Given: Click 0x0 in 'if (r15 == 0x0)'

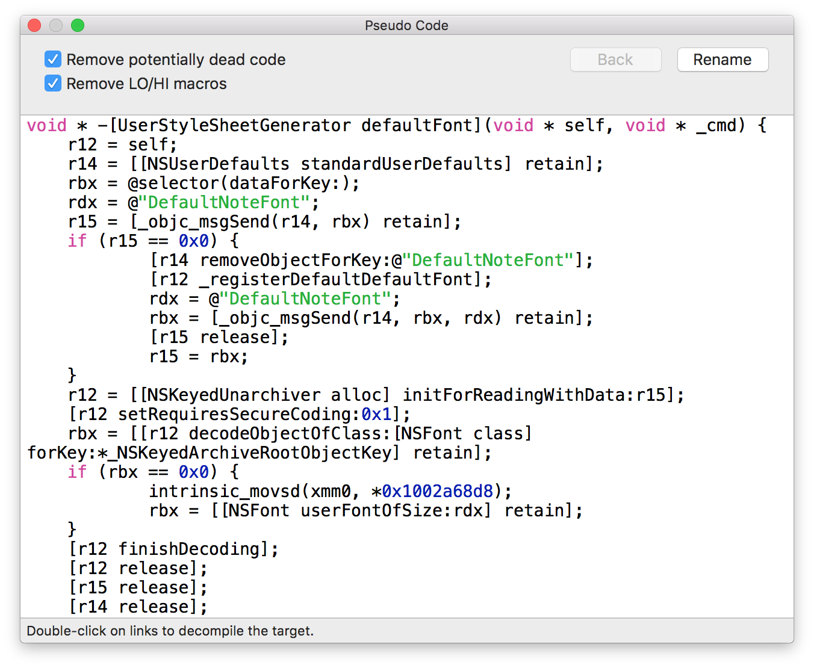Looking at the screenshot, I should (x=193, y=241).
